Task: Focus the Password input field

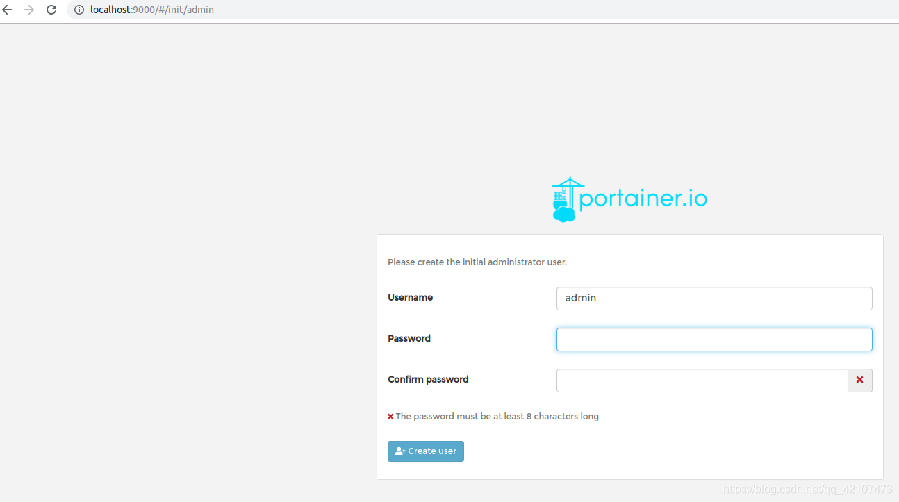Action: [x=714, y=340]
